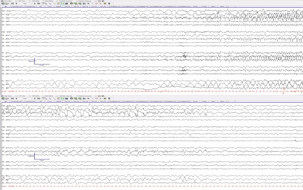This screenshot has height=190, width=303.
Task: Click the red waveform icon in upper toolbar
Action: [x=97, y=3]
